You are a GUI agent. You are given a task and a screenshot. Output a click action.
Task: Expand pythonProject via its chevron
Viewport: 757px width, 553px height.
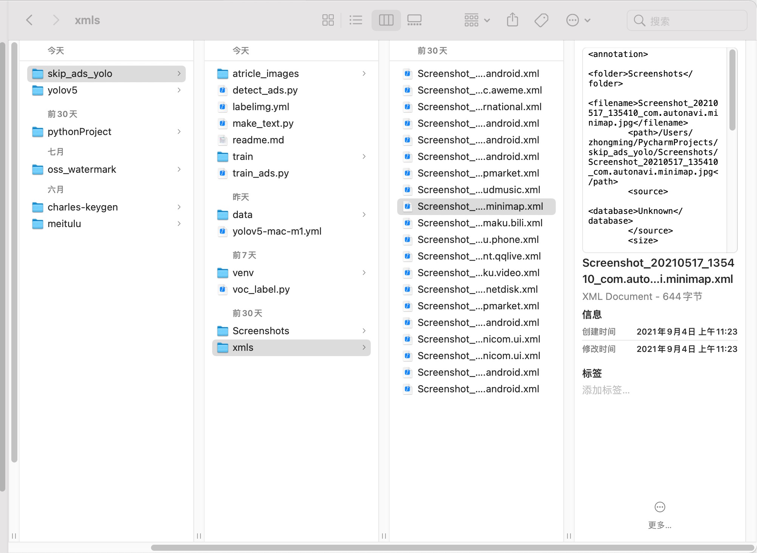(x=179, y=132)
